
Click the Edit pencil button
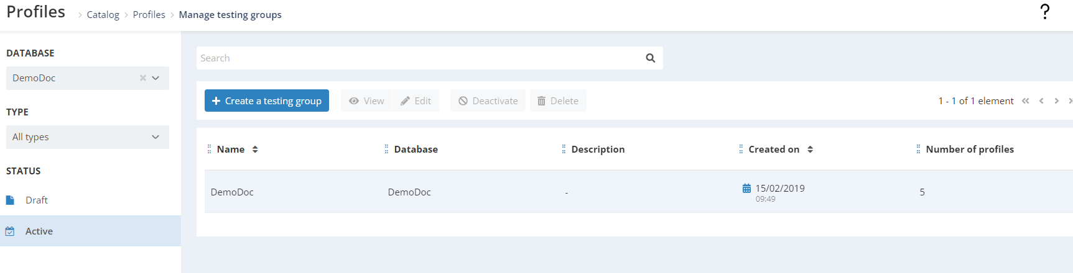tap(416, 101)
